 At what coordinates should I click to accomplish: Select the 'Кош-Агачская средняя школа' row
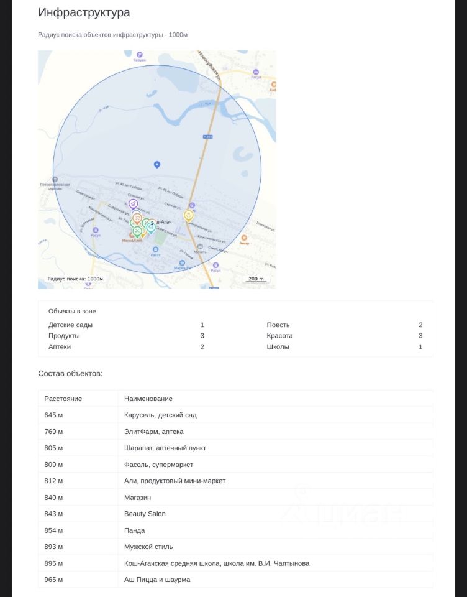[x=235, y=563]
